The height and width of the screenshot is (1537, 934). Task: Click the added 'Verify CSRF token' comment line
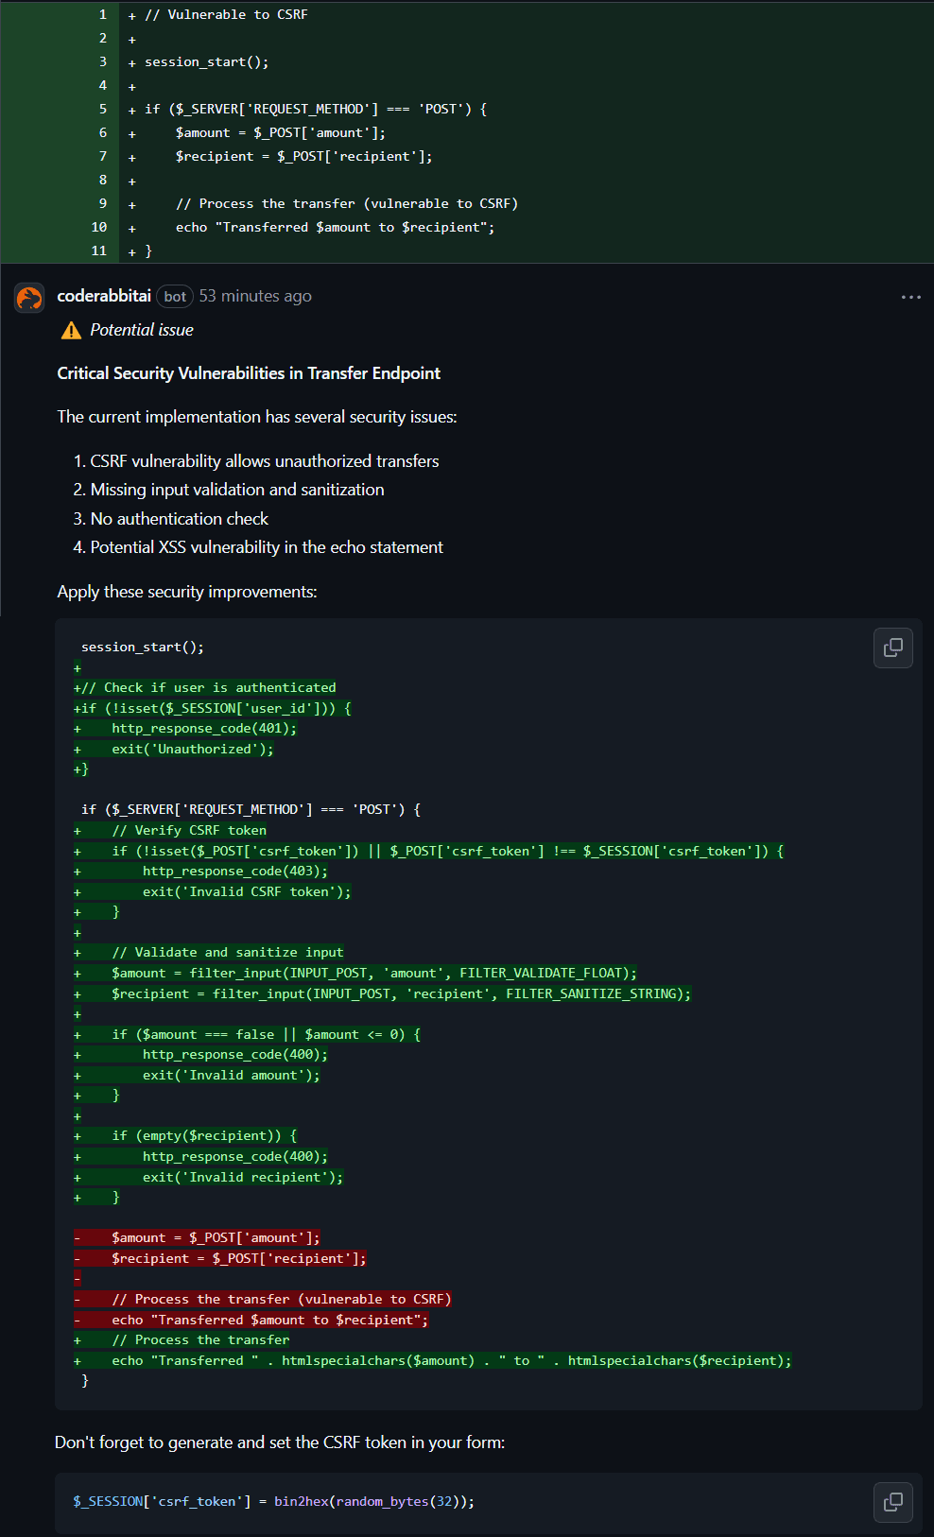click(189, 830)
